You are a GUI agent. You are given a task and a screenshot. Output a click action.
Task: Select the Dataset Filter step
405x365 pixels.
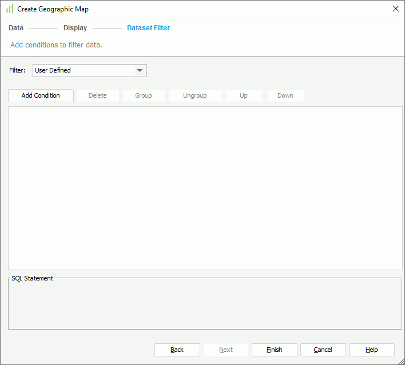148,27
